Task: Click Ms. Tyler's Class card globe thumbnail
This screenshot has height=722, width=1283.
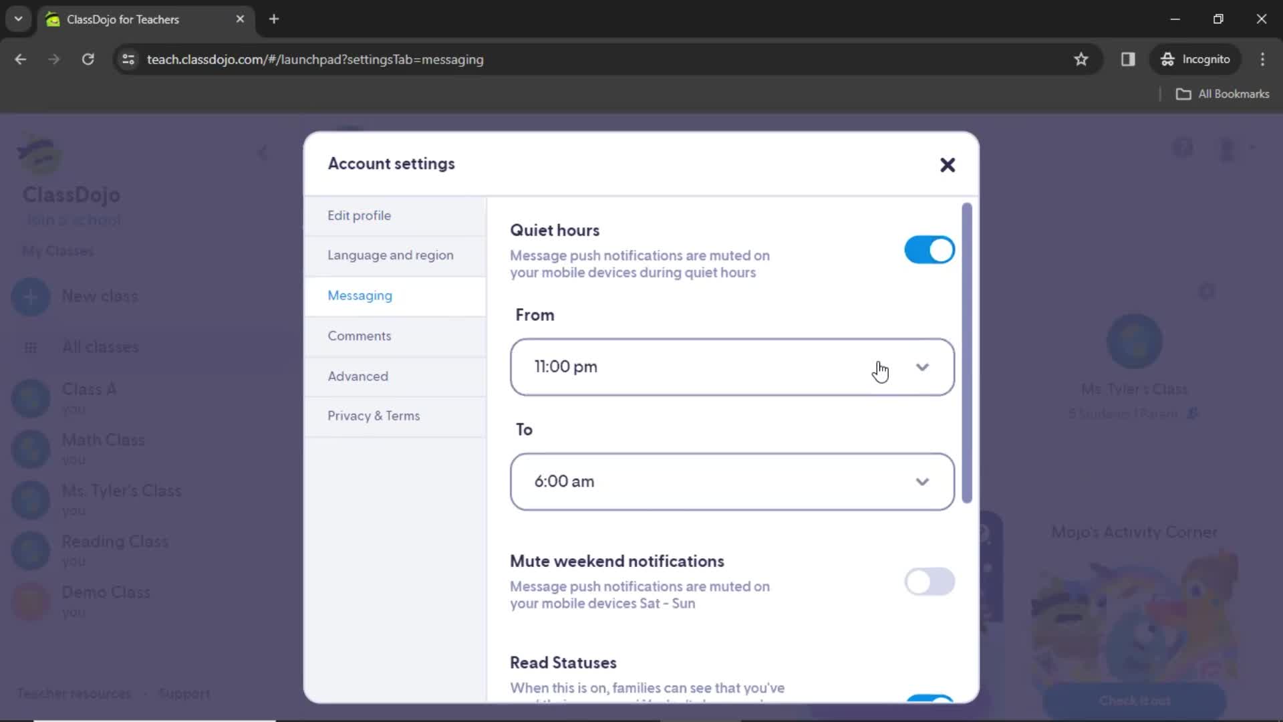Action: 1134,342
